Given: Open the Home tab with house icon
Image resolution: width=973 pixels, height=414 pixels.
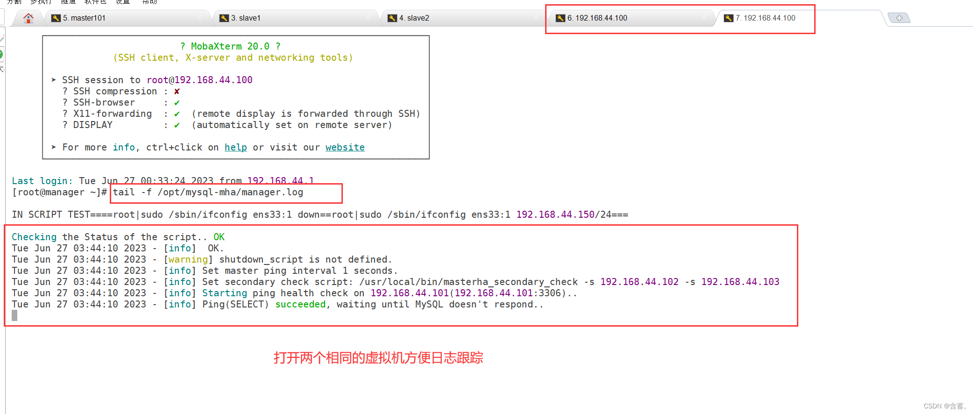Looking at the screenshot, I should point(28,18).
